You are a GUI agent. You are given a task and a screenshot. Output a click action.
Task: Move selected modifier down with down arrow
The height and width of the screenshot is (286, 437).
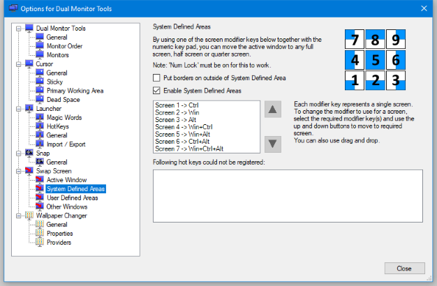pos(272,144)
